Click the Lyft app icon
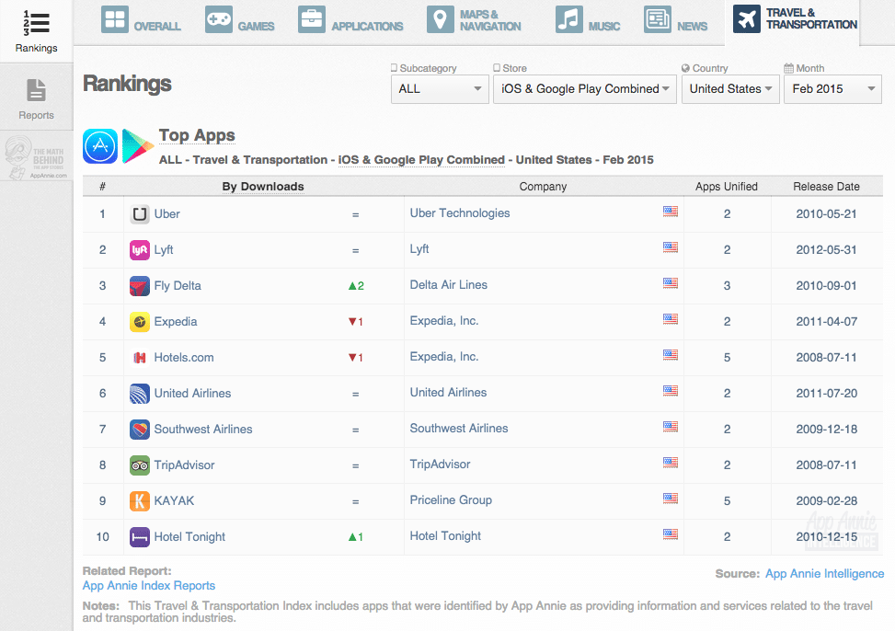 140,250
